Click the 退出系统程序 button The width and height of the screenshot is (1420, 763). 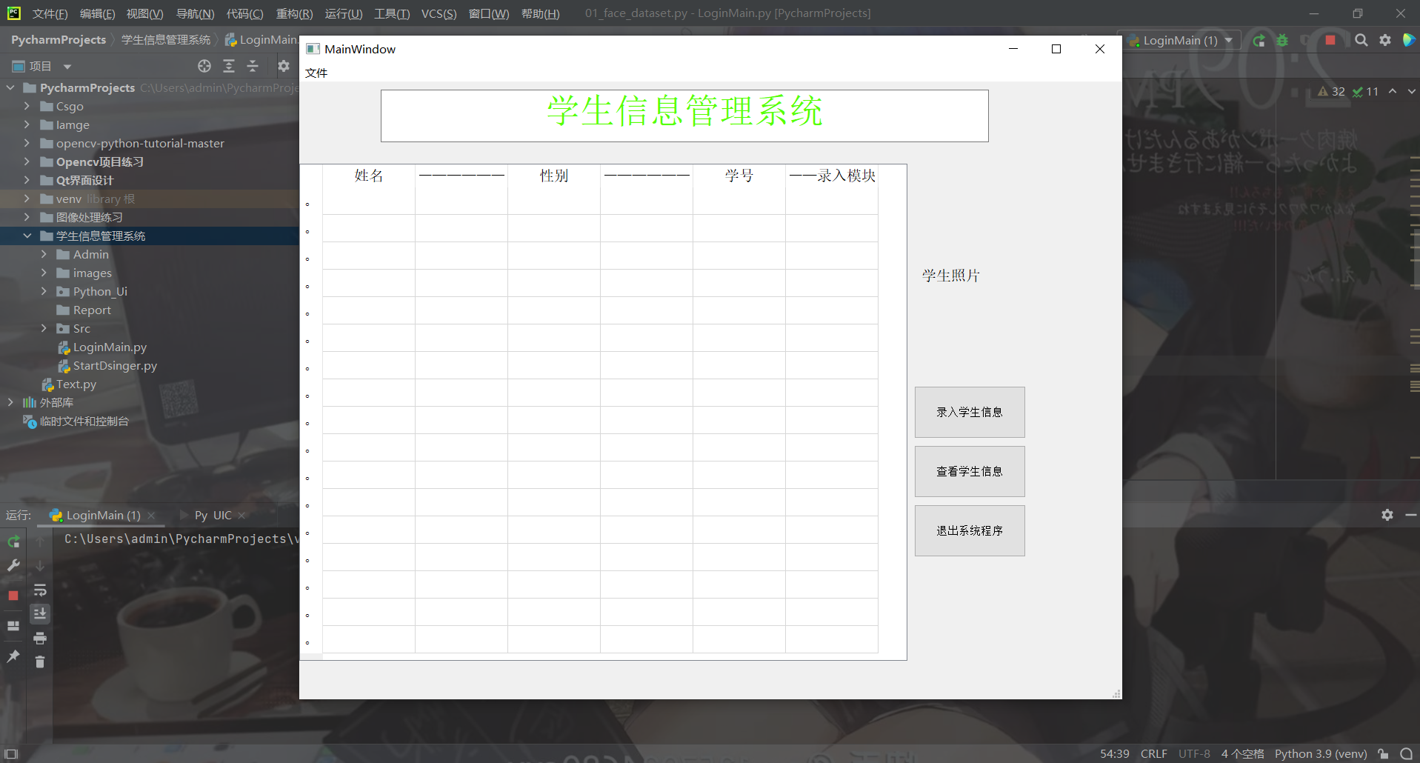pyautogui.click(x=969, y=530)
